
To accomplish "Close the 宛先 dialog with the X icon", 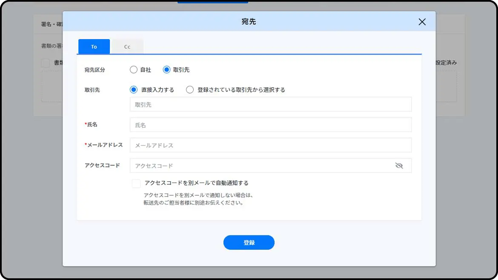I will (422, 22).
